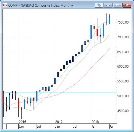The width and height of the screenshot is (134, 132).
Task: Click the 4500.00 price axis label
Action: point(123,111)
